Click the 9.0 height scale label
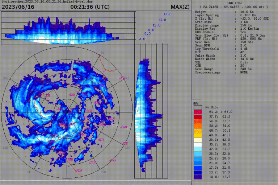The image size is (278, 185). point(151,30)
